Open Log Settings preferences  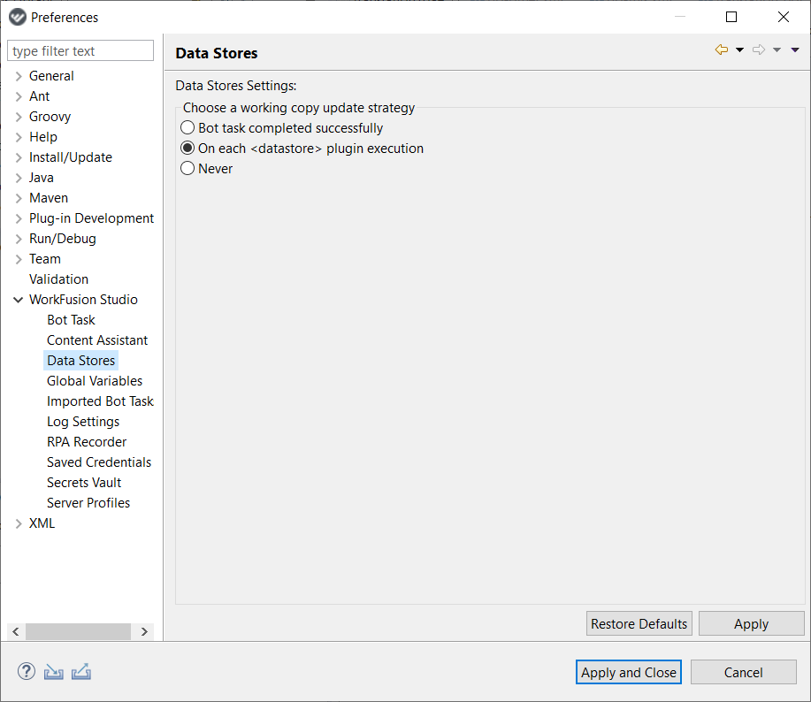83,422
